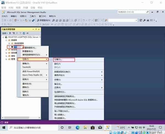Pin the Object Explorer panel via pushpin icon
The image size is (165, 134).
pyautogui.click(x=36, y=29)
